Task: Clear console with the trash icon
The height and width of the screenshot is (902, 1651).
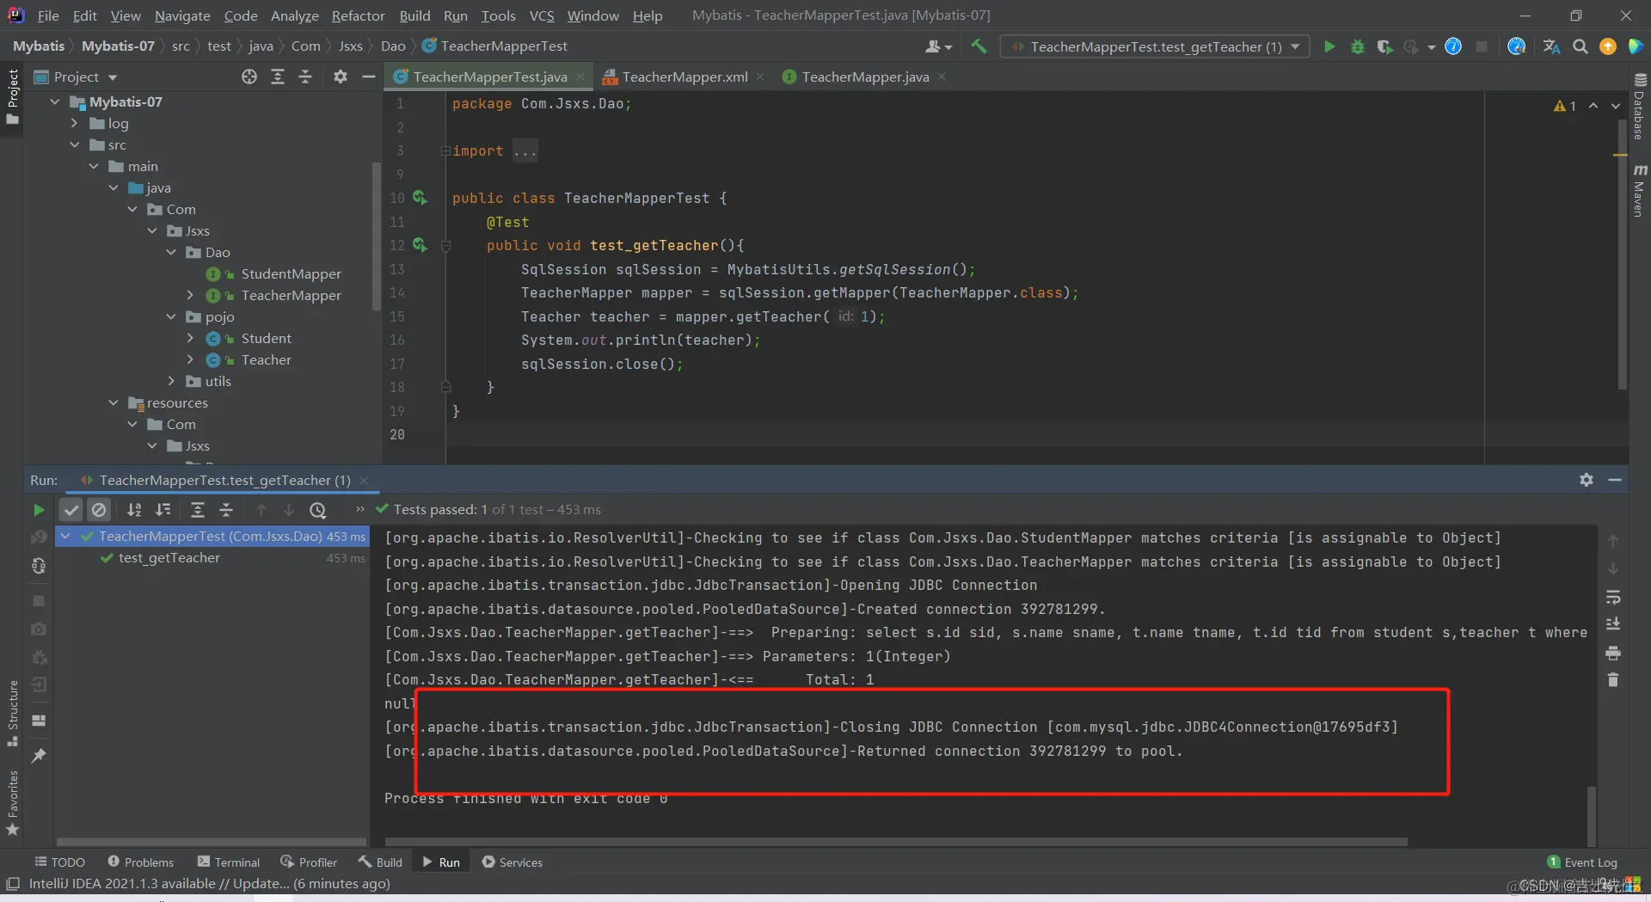Action: coord(1613,680)
